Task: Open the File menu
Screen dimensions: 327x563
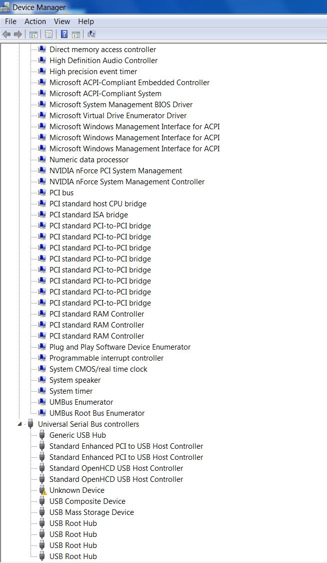Action: [10, 22]
